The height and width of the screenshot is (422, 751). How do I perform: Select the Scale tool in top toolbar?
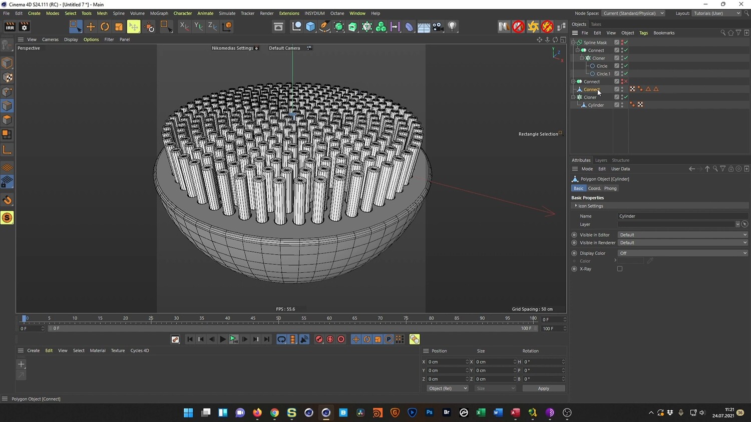point(119,26)
